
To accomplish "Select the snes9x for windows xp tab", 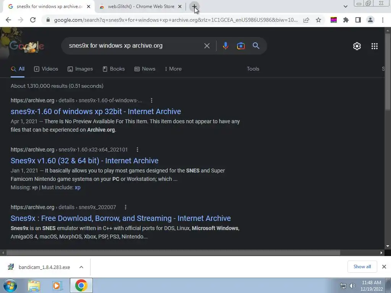I will point(49,7).
